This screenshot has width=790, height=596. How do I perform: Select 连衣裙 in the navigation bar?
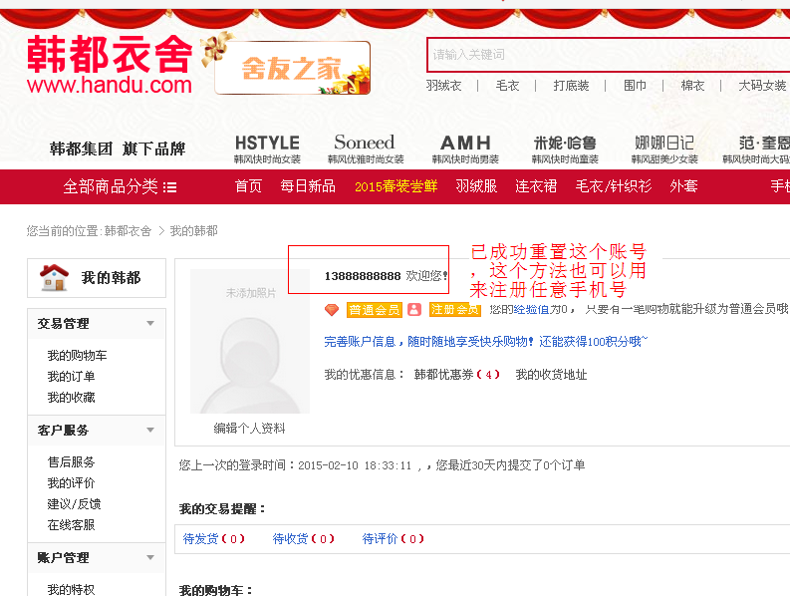tap(536, 186)
